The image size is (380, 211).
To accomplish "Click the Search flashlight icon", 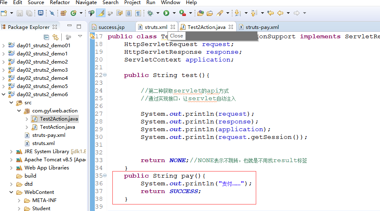I will pos(220,13).
